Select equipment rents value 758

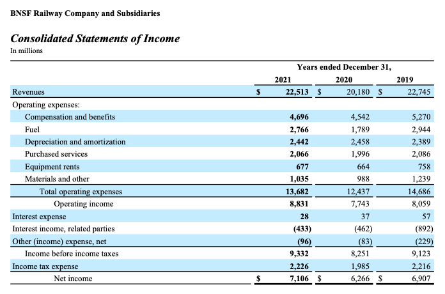point(425,167)
